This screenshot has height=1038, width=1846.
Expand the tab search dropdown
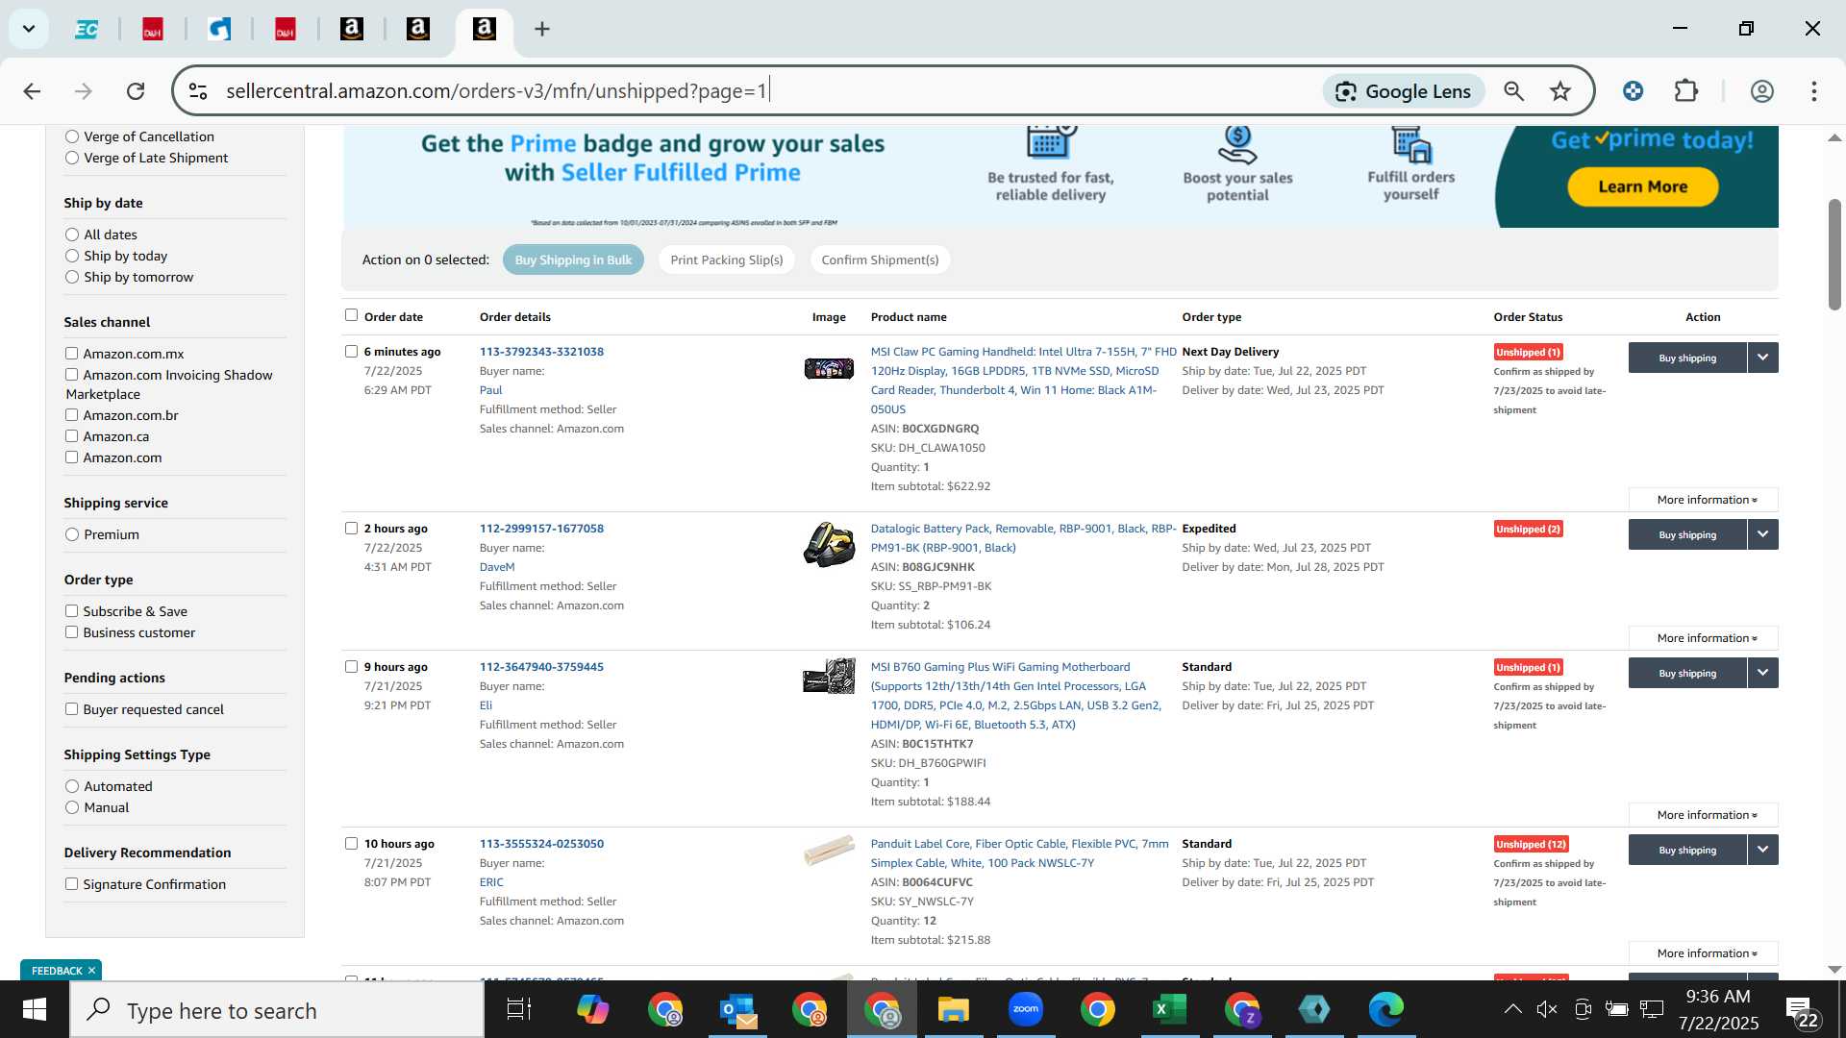29,29
